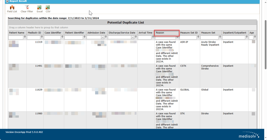Click the Measure Set filter text box
267x140 pixels.
[x=209, y=37]
